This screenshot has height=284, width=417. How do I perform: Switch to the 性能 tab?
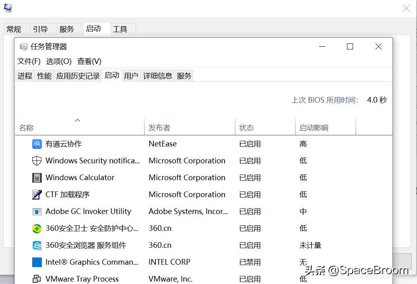(44, 75)
